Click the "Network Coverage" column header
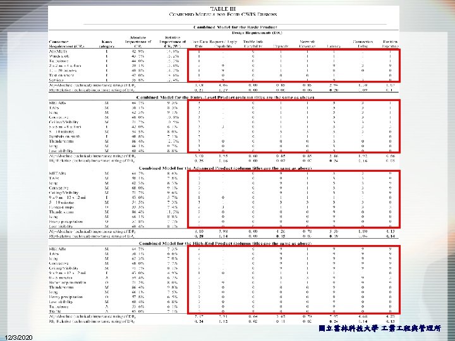 pos(307,44)
